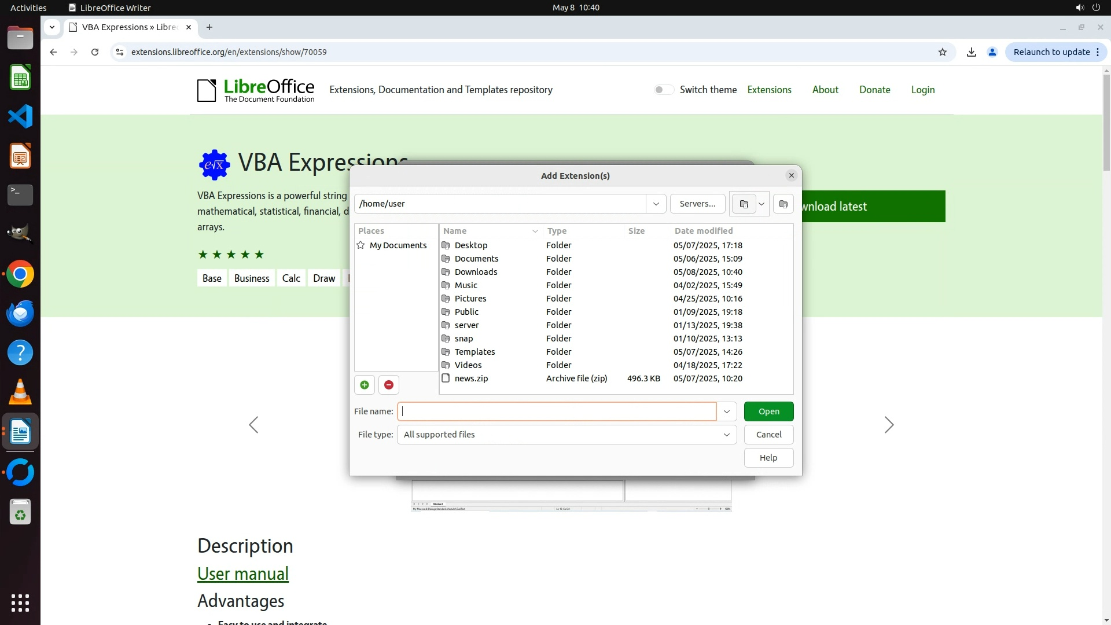Open the up-level folder dropdown arrow
This screenshot has width=1111, height=625.
coord(761,204)
